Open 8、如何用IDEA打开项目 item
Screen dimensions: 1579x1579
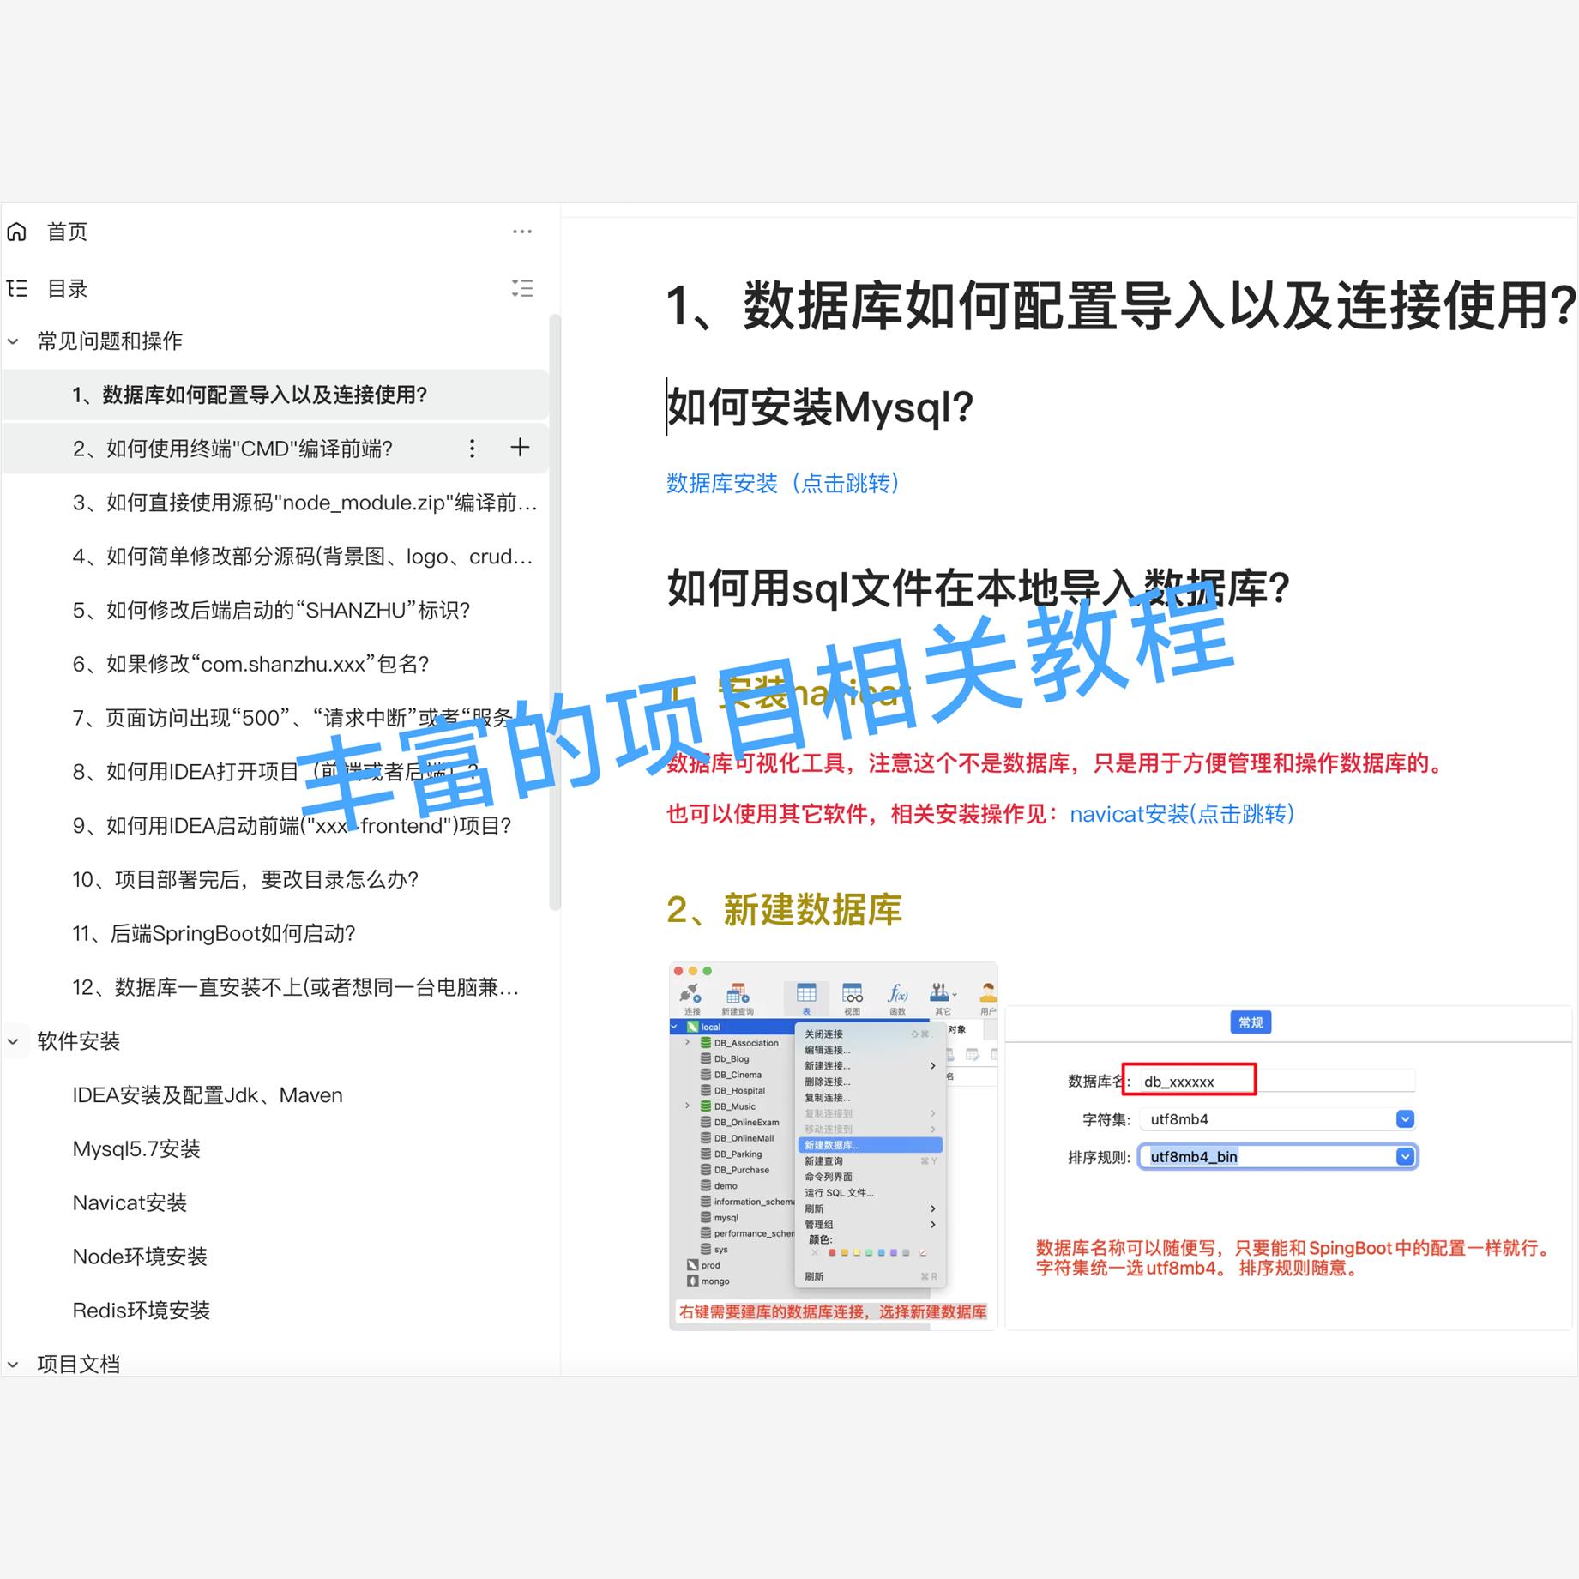pos(275,772)
